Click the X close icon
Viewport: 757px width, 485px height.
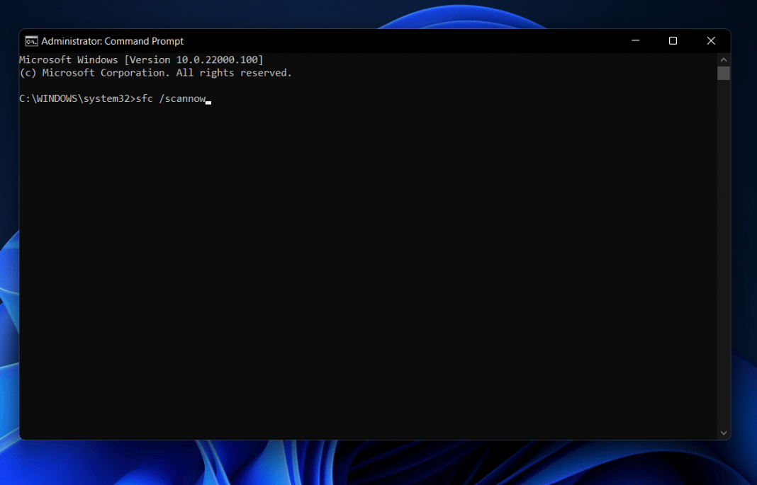[x=711, y=40]
